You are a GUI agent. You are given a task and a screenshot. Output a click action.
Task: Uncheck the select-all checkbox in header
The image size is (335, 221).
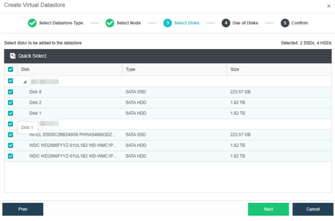[11, 69]
